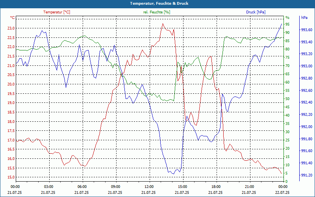Click the '09:00' time axis label
The width and height of the screenshot is (315, 197).
pos(116,186)
